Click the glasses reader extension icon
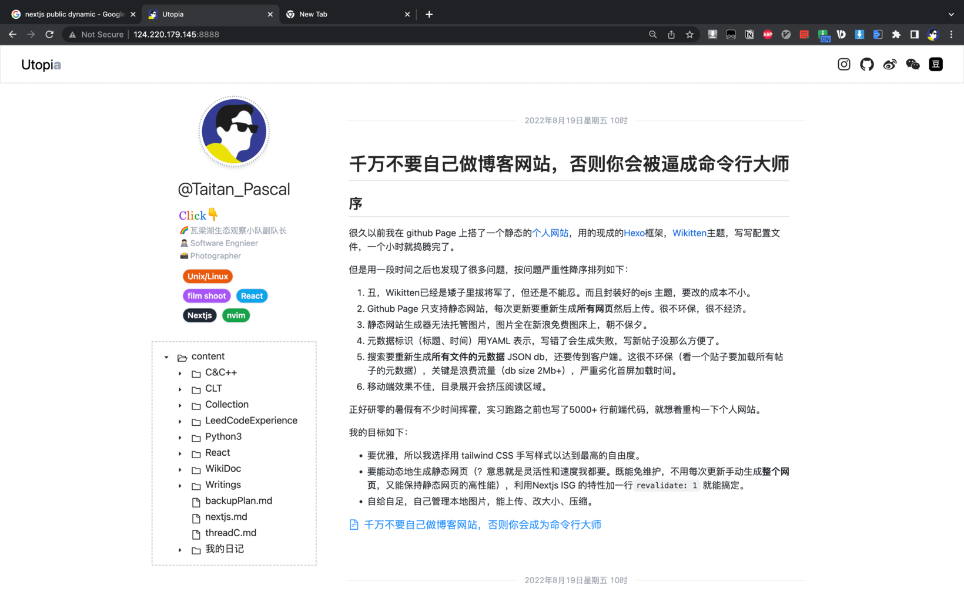This screenshot has height=602, width=964. point(731,35)
